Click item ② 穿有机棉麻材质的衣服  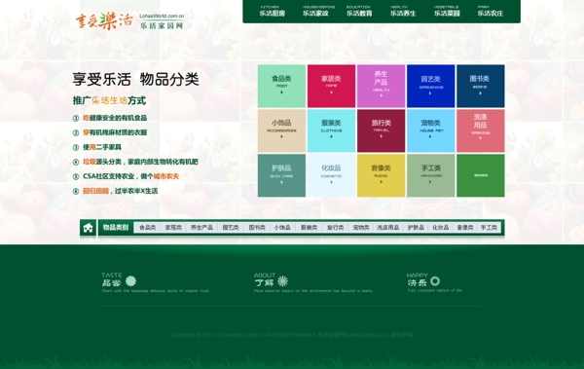(x=110, y=132)
